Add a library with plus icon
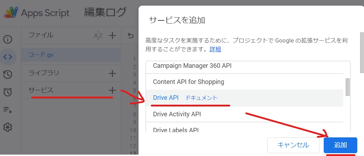Image resolution: width=364 pixels, height=156 pixels. click(112, 74)
